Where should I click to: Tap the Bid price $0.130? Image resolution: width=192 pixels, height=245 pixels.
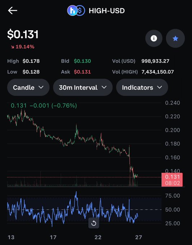(x=82, y=61)
